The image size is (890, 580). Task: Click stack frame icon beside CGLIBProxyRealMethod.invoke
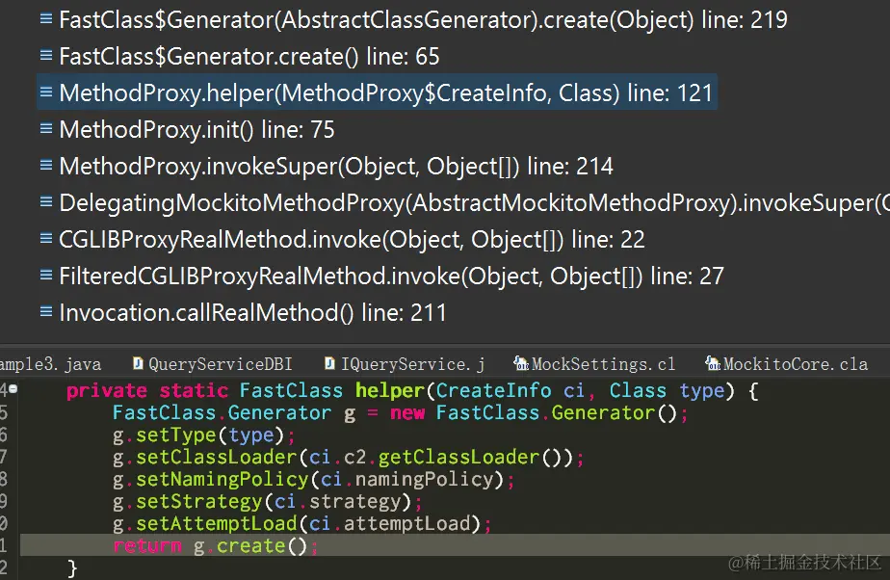pos(46,238)
